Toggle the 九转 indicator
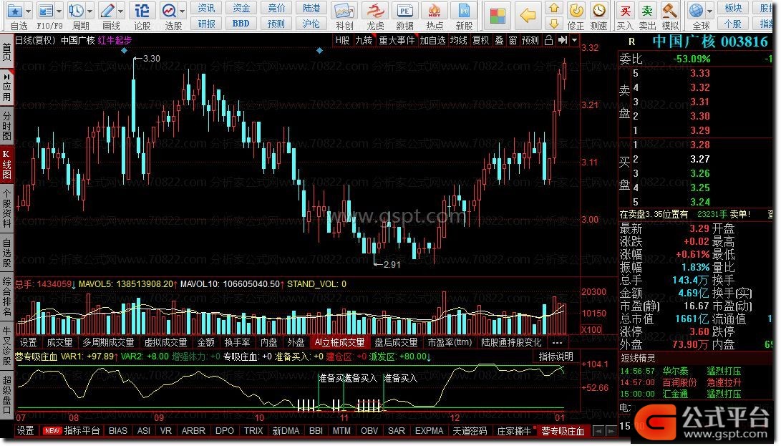 [x=364, y=40]
